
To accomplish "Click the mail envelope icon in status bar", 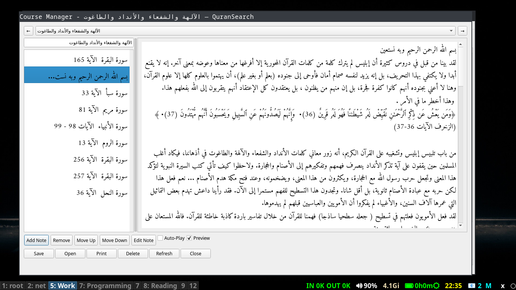I will 471,286.
